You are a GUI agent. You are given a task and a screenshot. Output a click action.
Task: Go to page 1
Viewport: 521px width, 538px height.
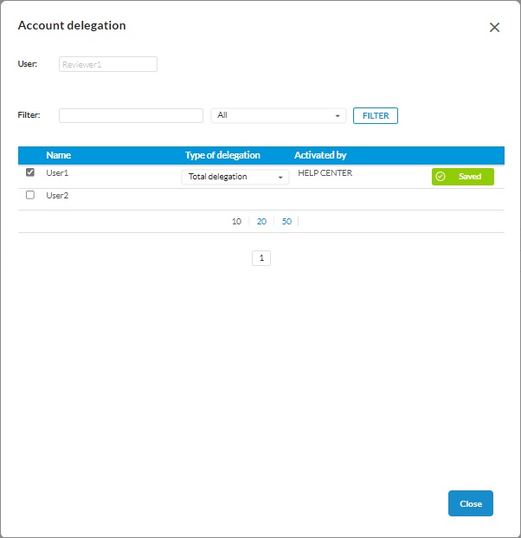(261, 257)
